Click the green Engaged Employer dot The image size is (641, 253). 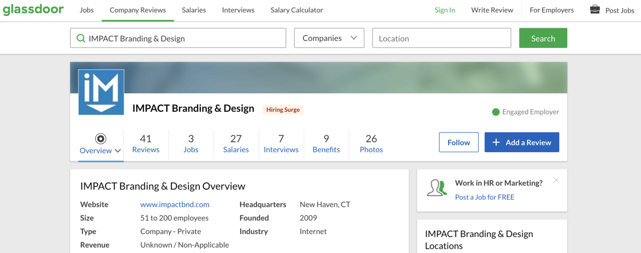pyautogui.click(x=496, y=112)
